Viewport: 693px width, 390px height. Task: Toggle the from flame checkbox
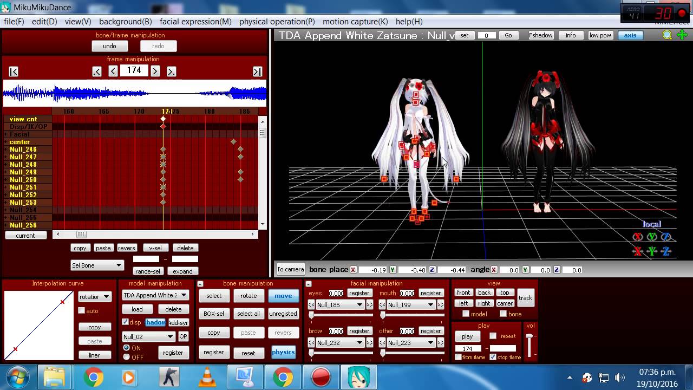point(459,357)
